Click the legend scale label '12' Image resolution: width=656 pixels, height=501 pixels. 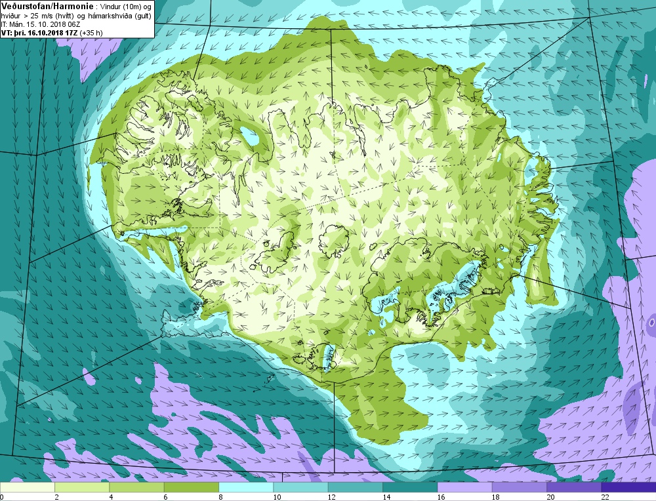point(331,497)
